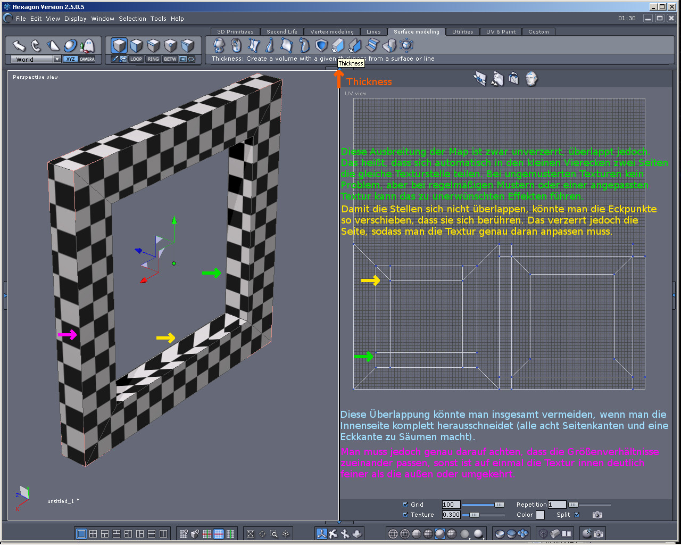Enable LOOP selection mode
The width and height of the screenshot is (681, 545).
[x=136, y=59]
